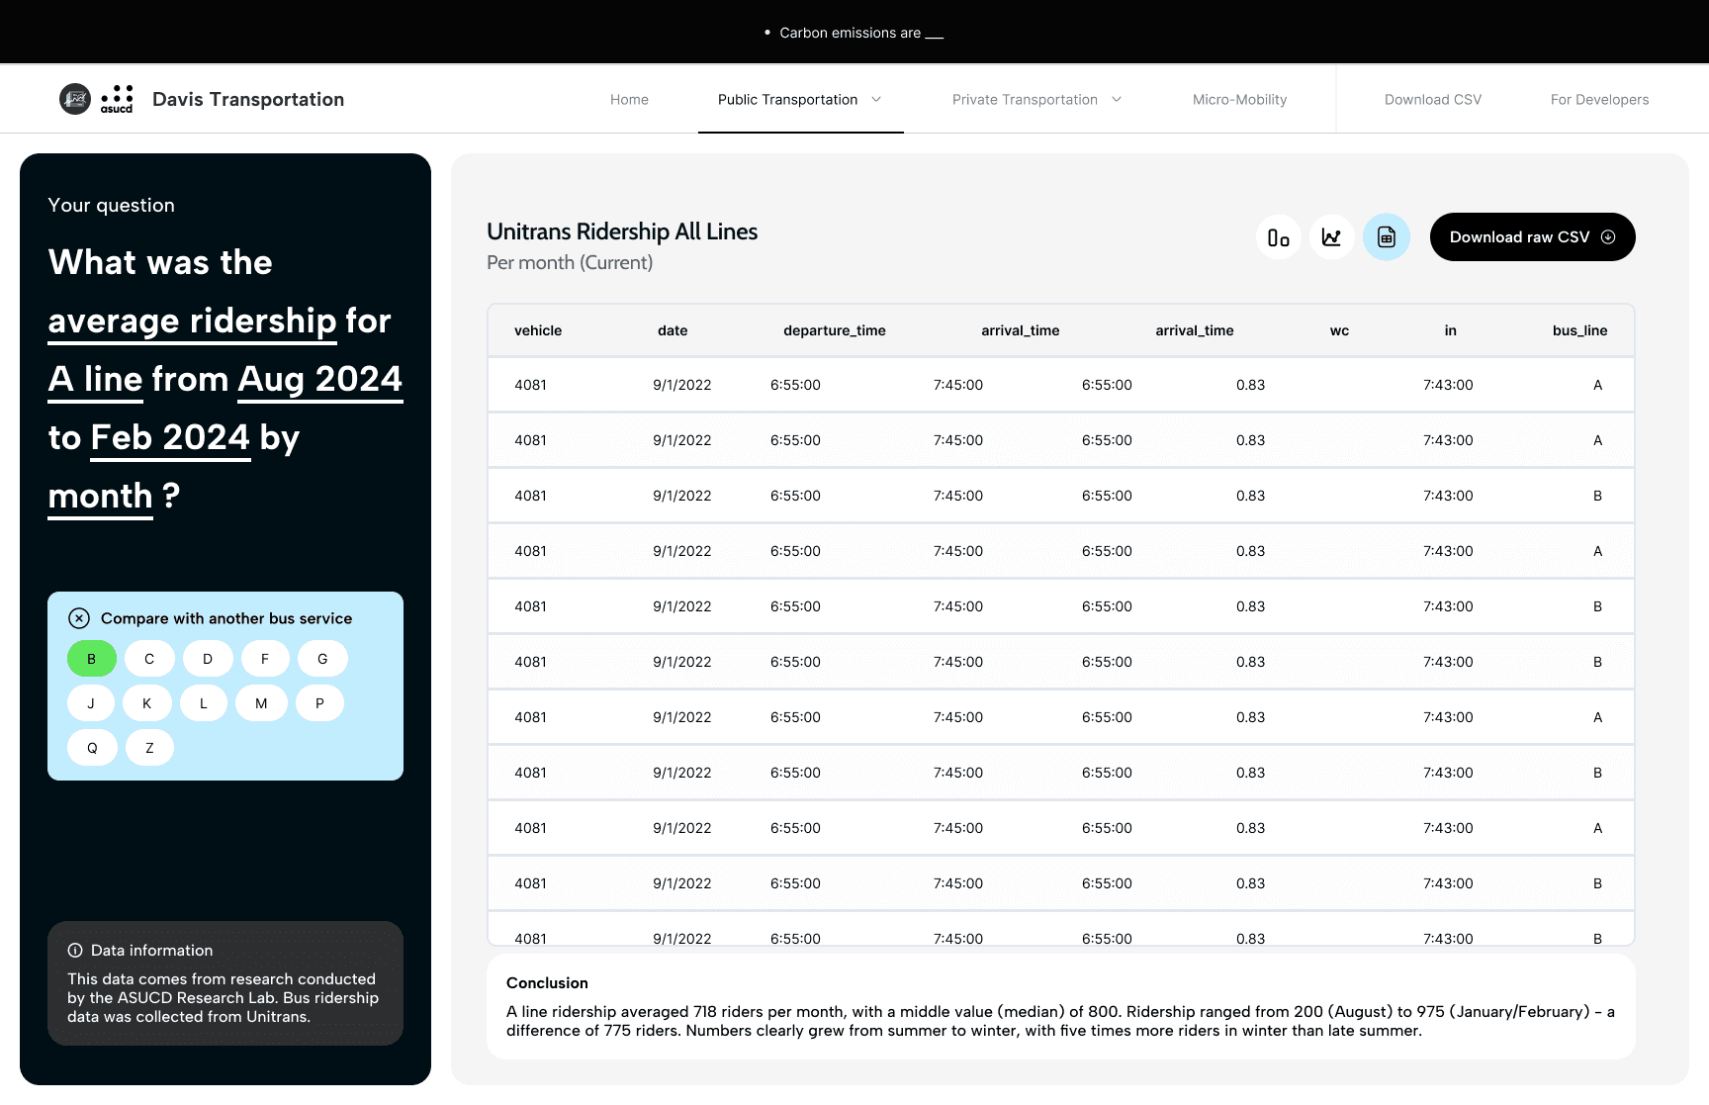Switch to bar chart view icon

tap(1279, 237)
